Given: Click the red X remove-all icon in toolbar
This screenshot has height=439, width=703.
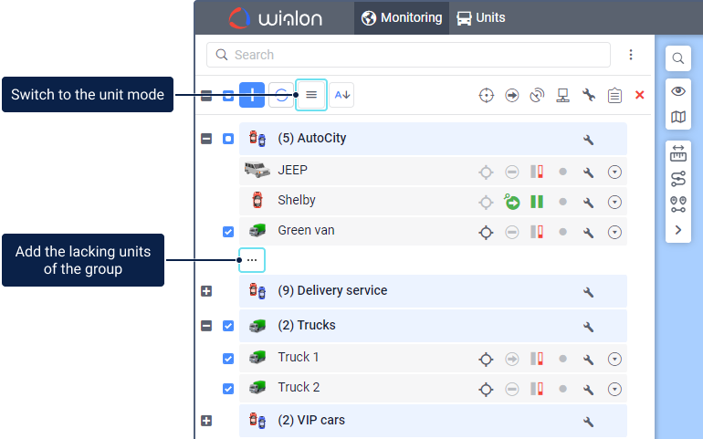Looking at the screenshot, I should [639, 95].
